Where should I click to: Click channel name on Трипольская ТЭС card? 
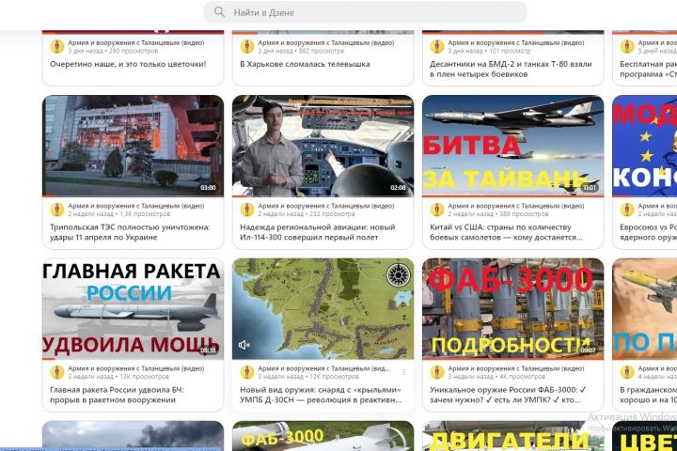(136, 206)
